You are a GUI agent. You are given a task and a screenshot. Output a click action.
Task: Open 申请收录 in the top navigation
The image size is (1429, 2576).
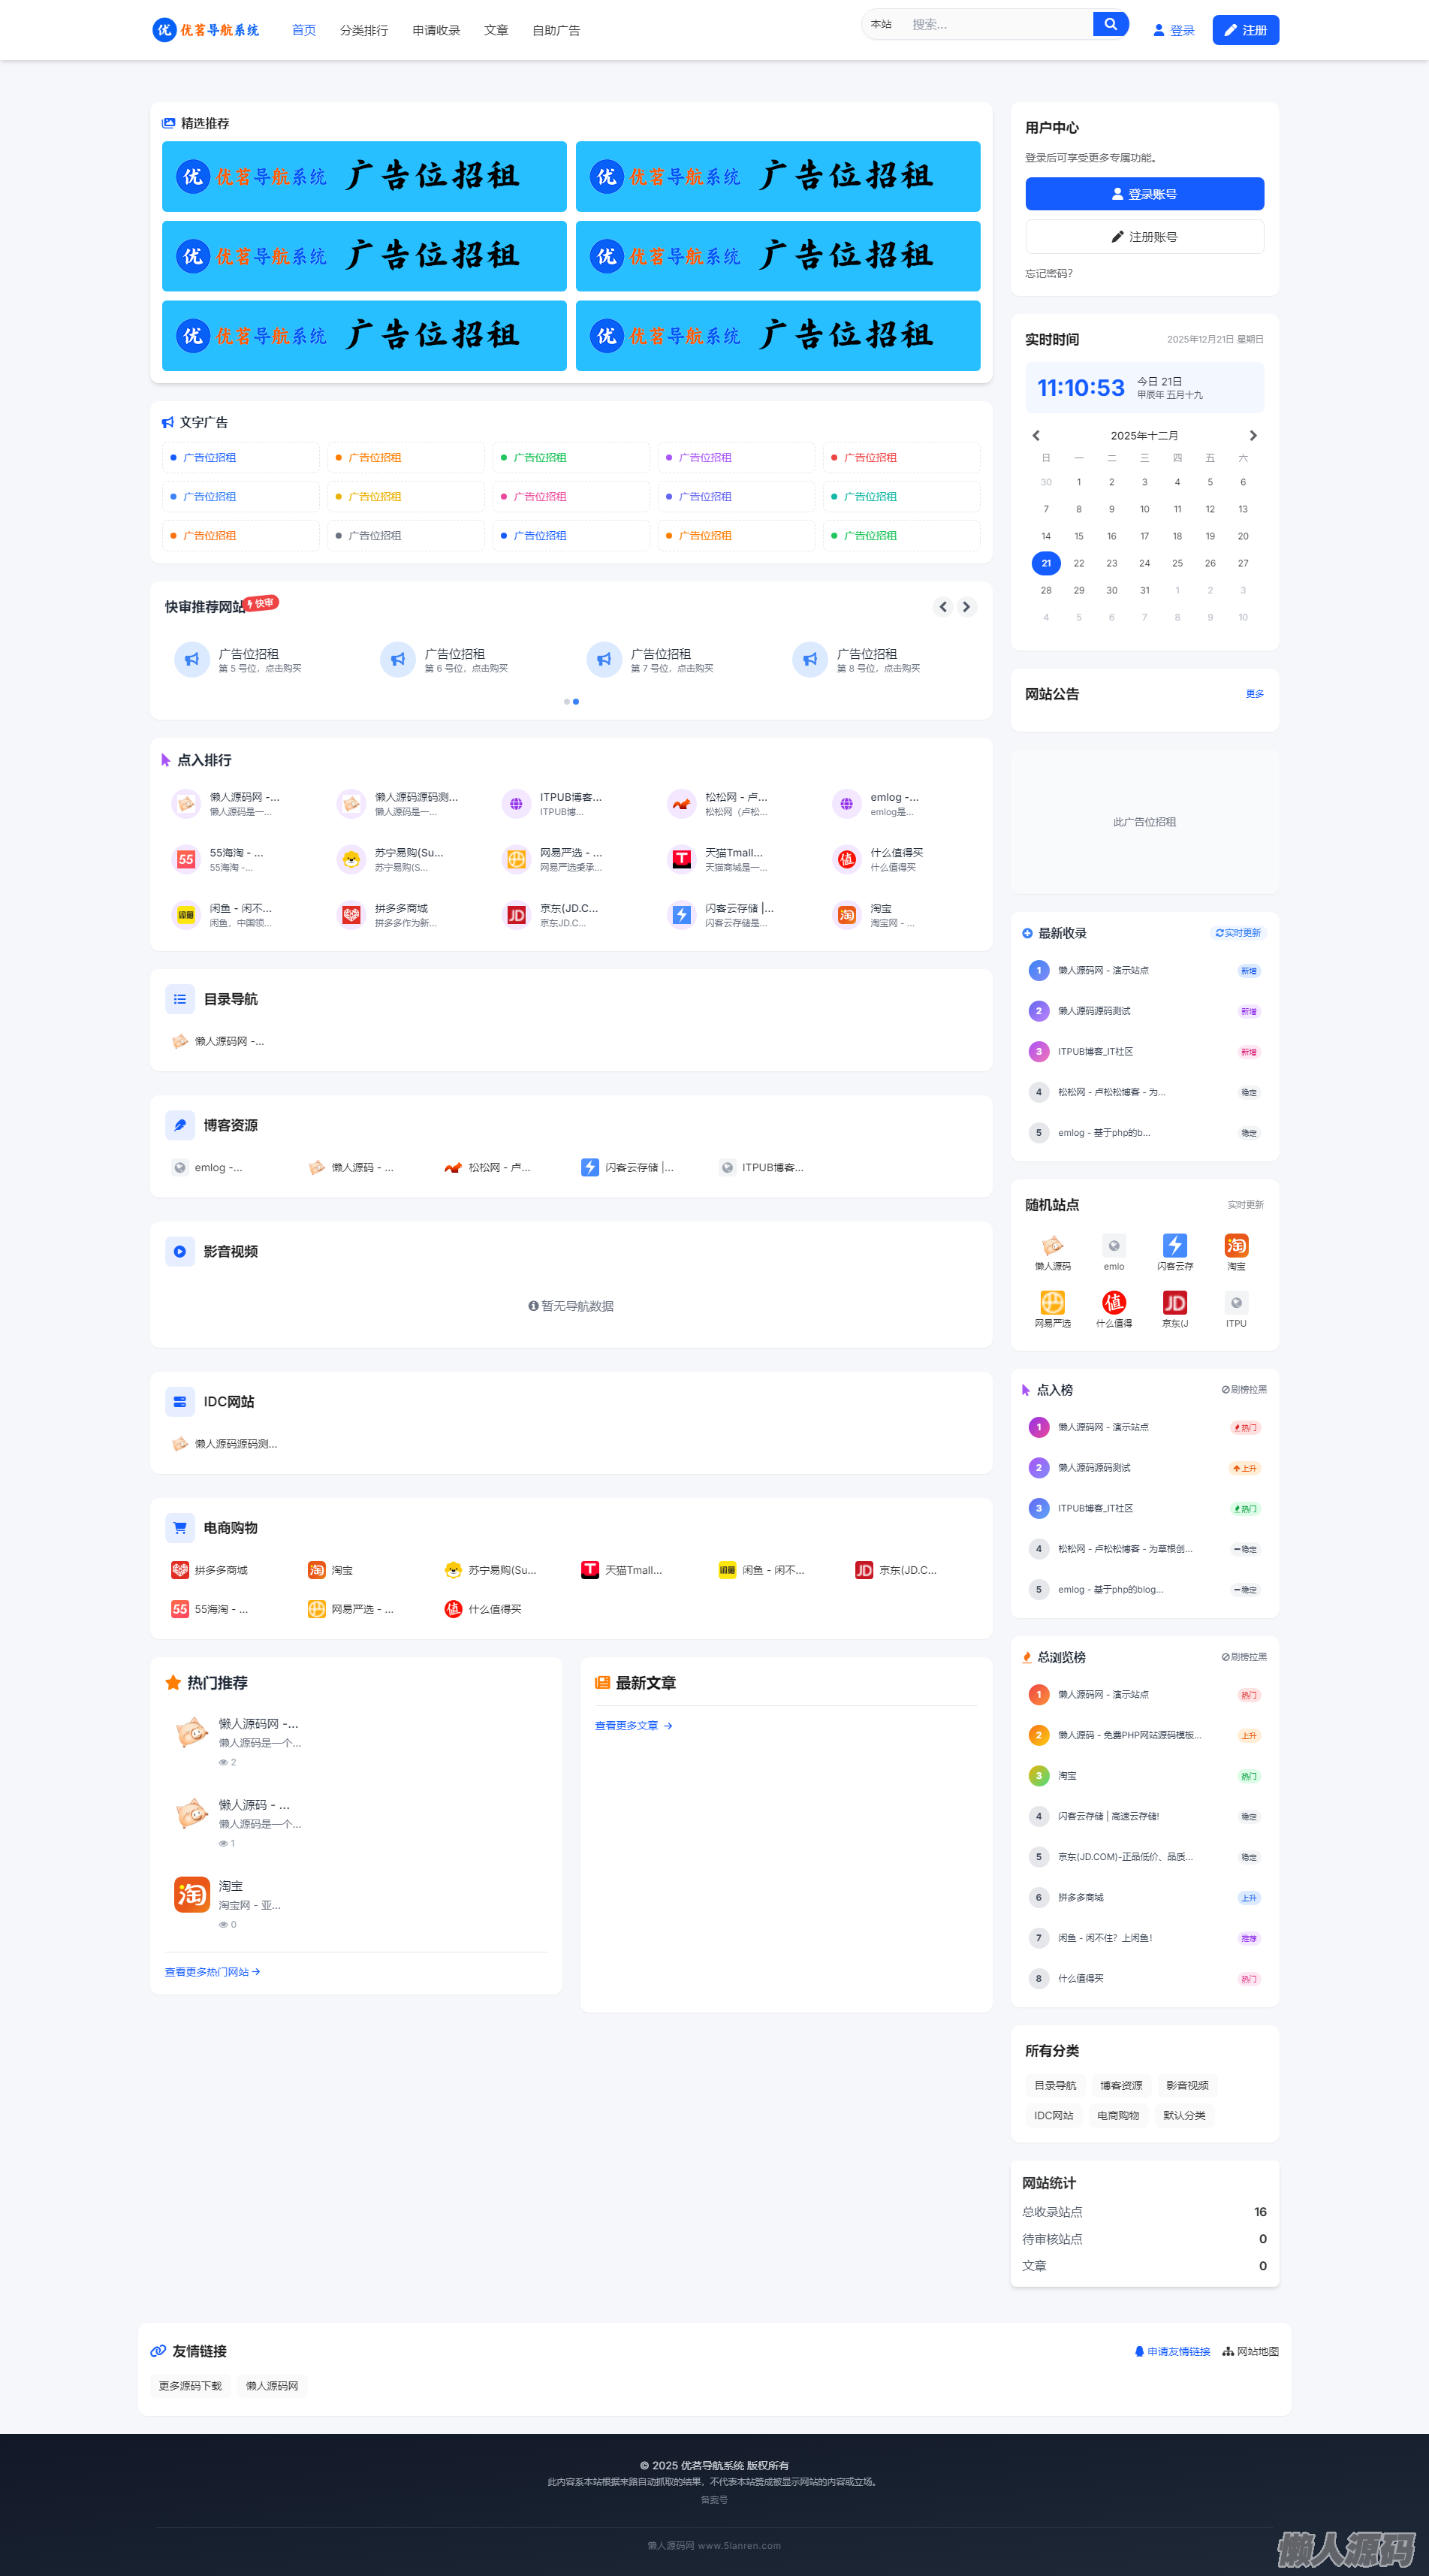pos(437,30)
